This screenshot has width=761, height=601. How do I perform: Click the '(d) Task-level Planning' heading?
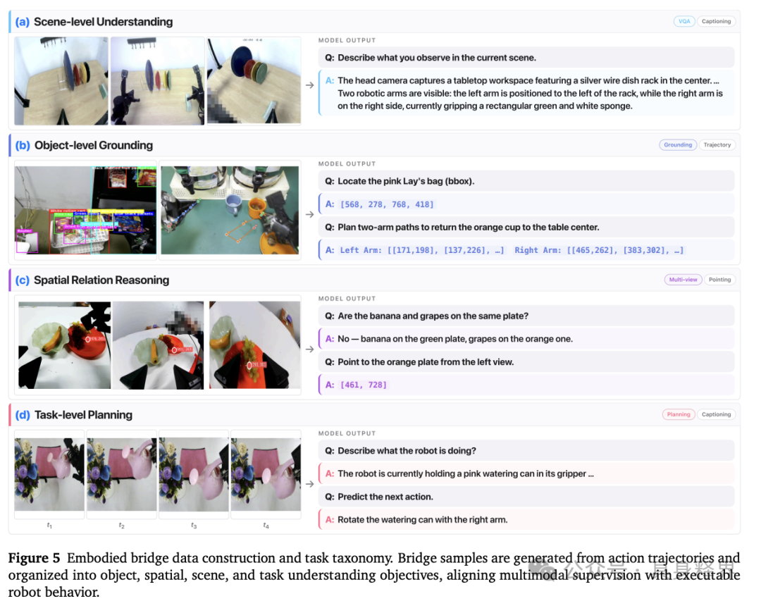click(x=74, y=415)
